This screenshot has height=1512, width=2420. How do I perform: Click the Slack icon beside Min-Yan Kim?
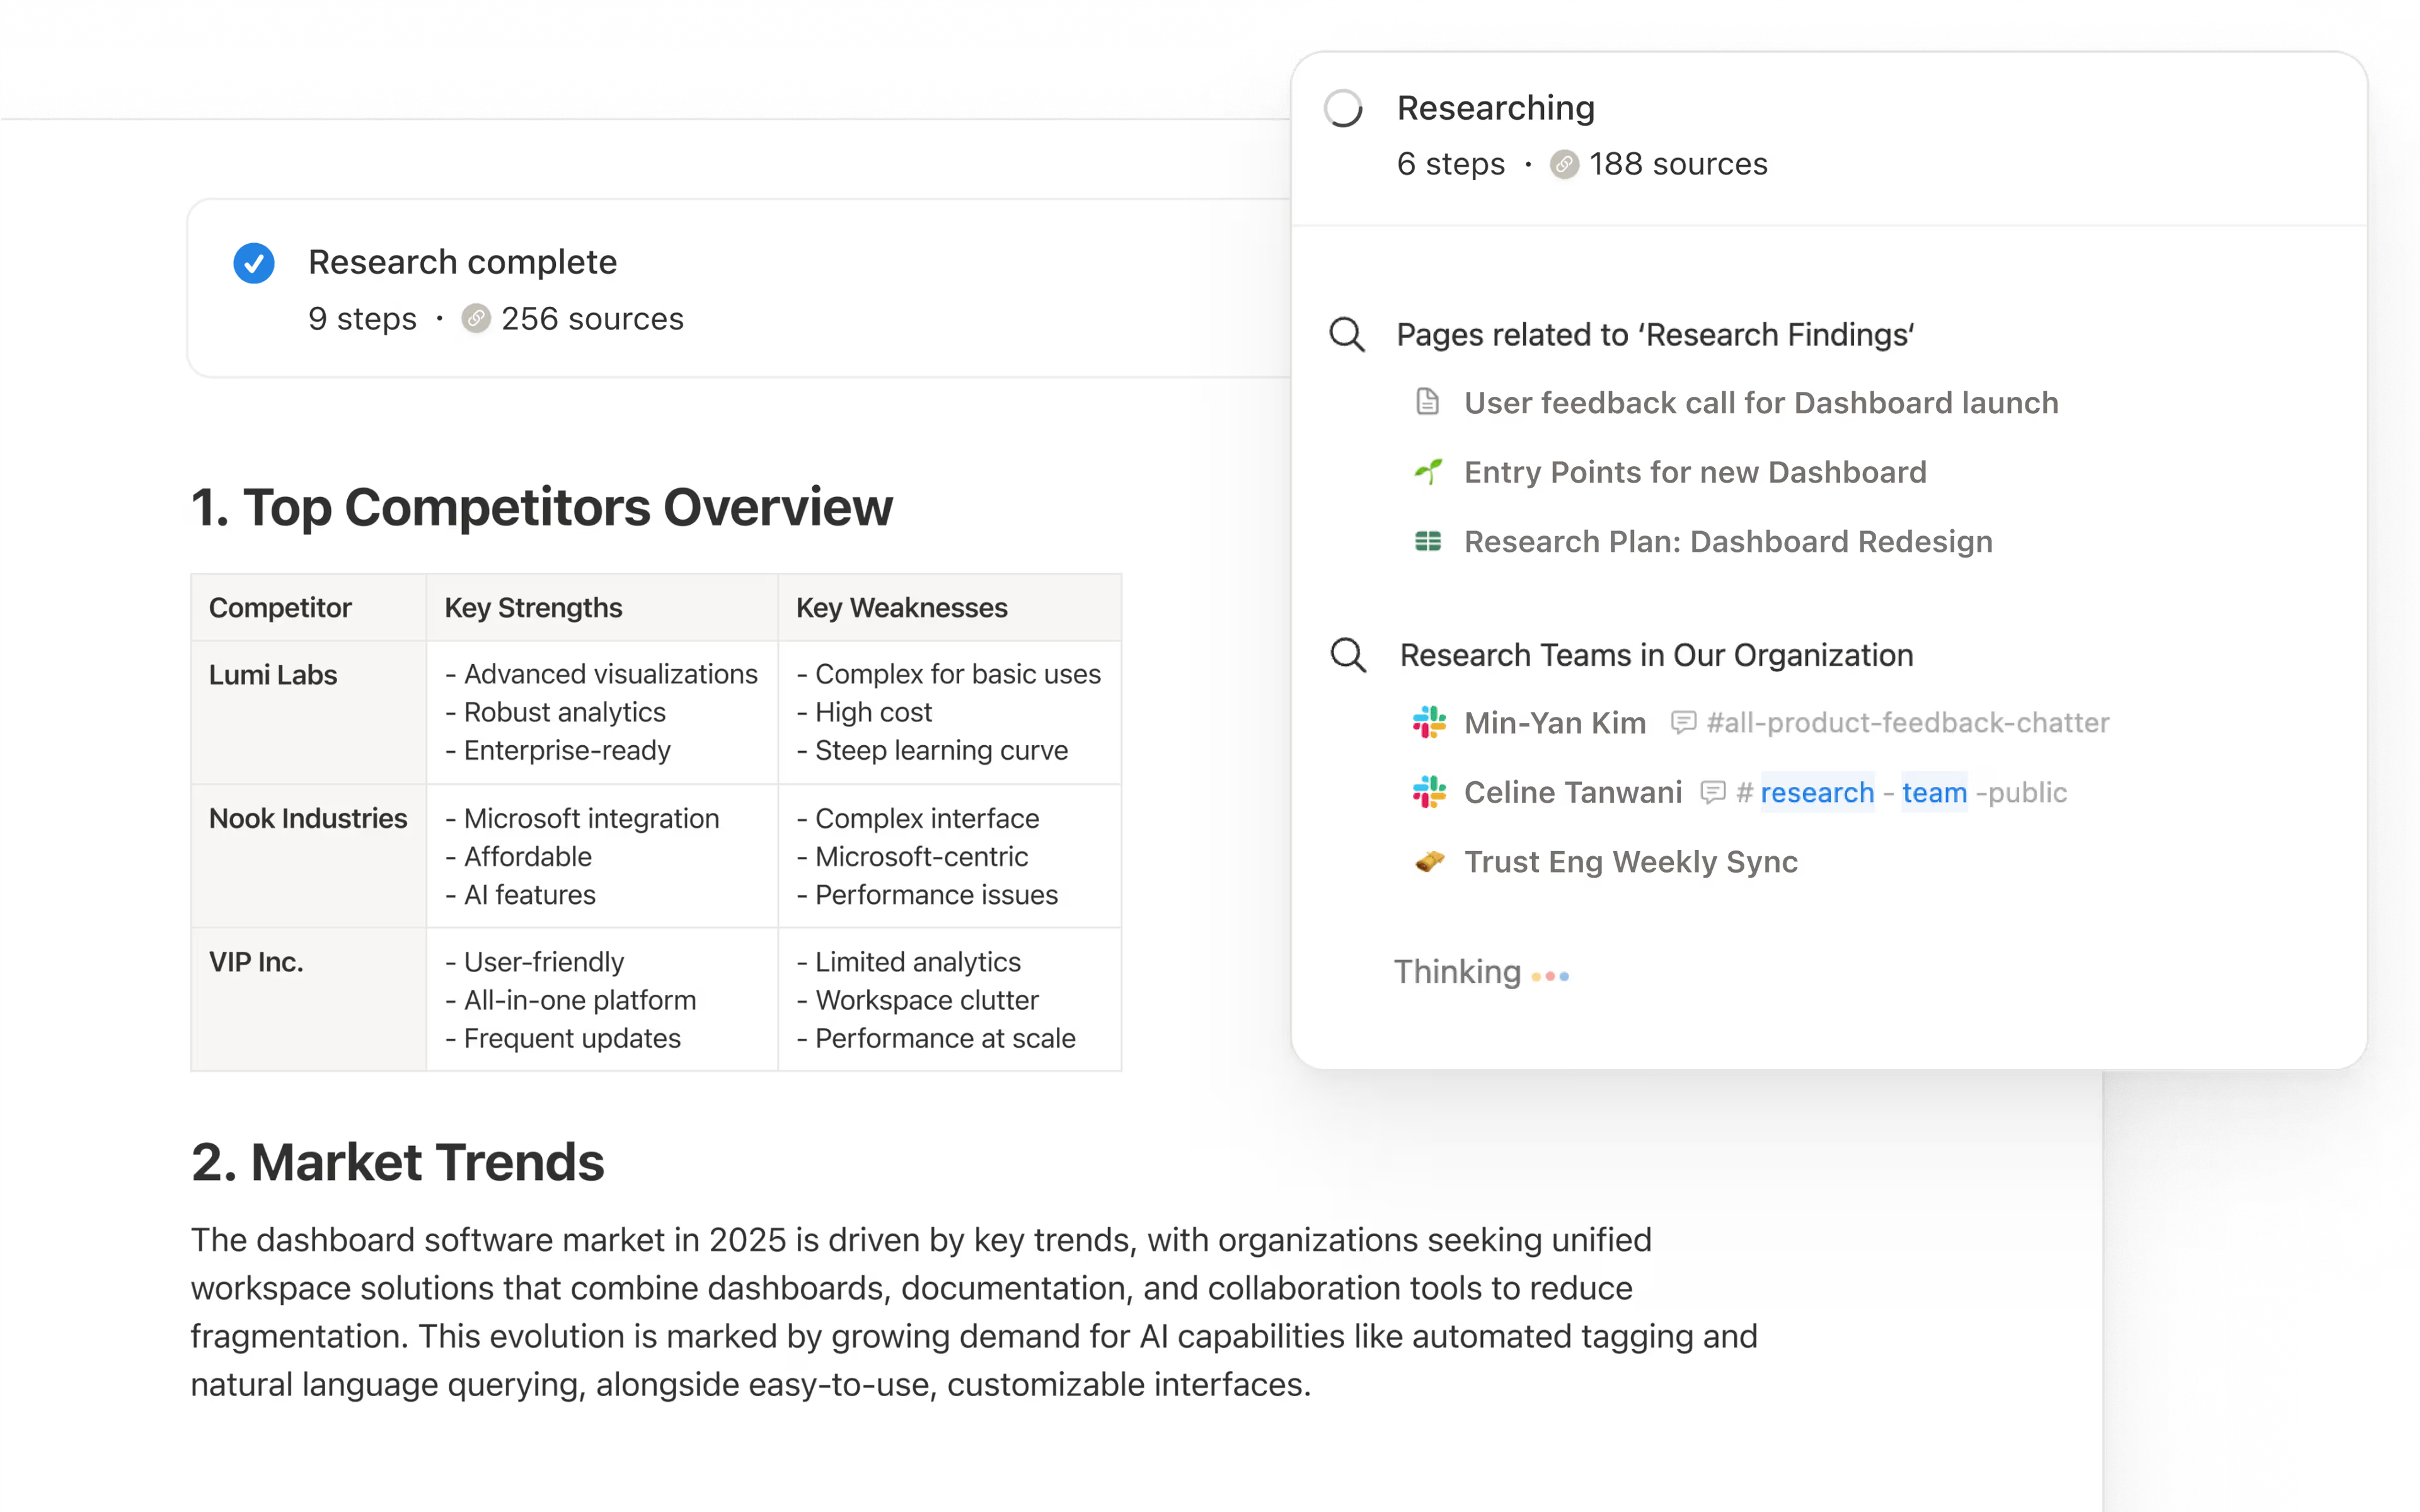(1429, 722)
